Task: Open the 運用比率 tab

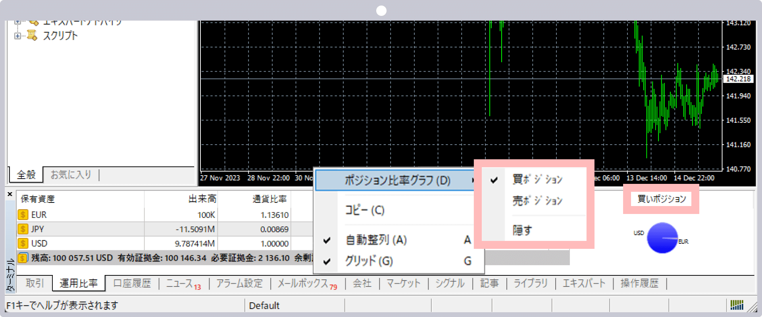Action: pos(79,283)
